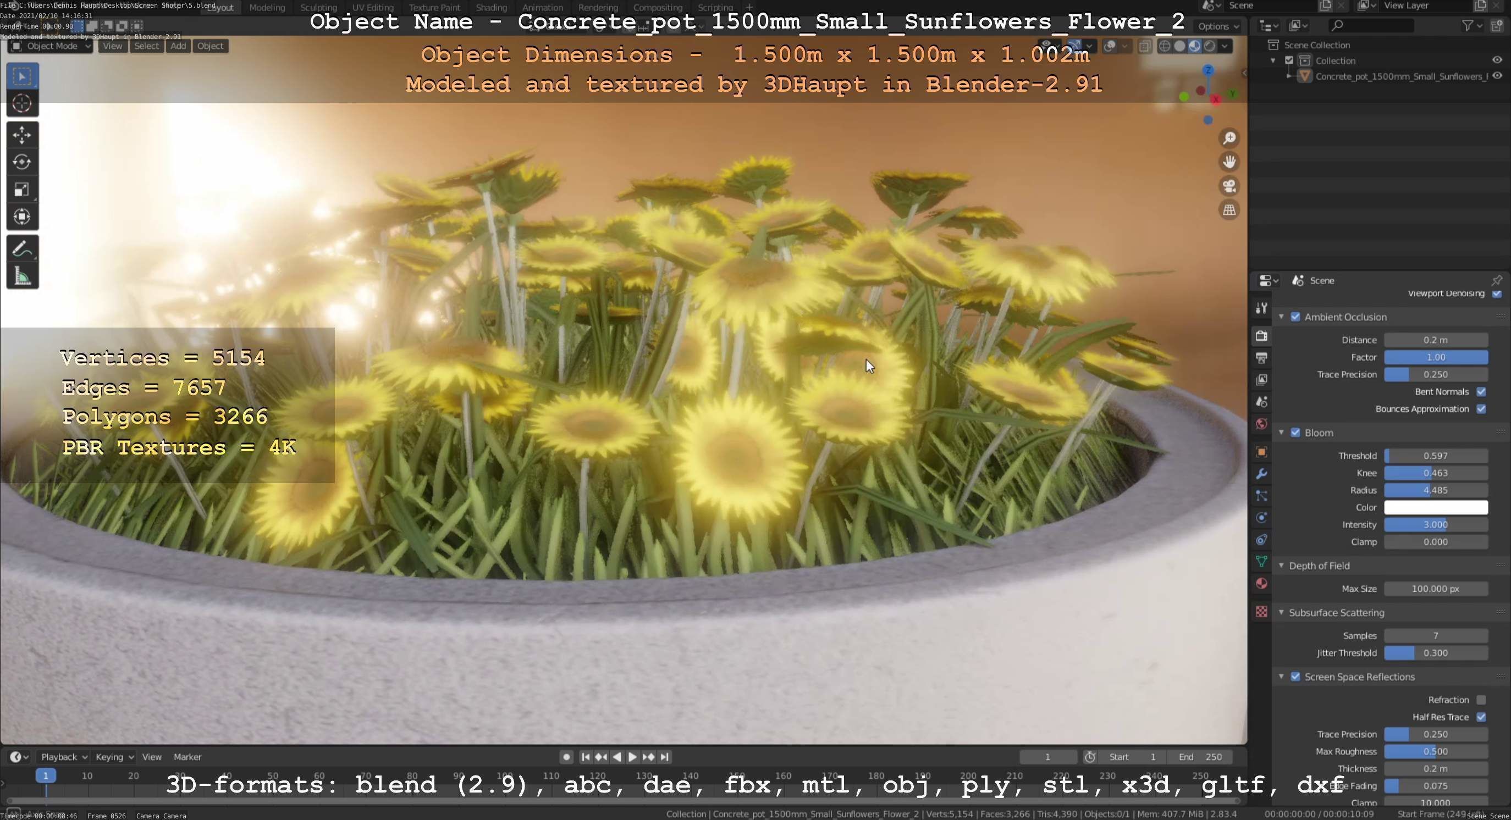Select the Rotate tool
The image size is (1511, 820).
tap(23, 162)
